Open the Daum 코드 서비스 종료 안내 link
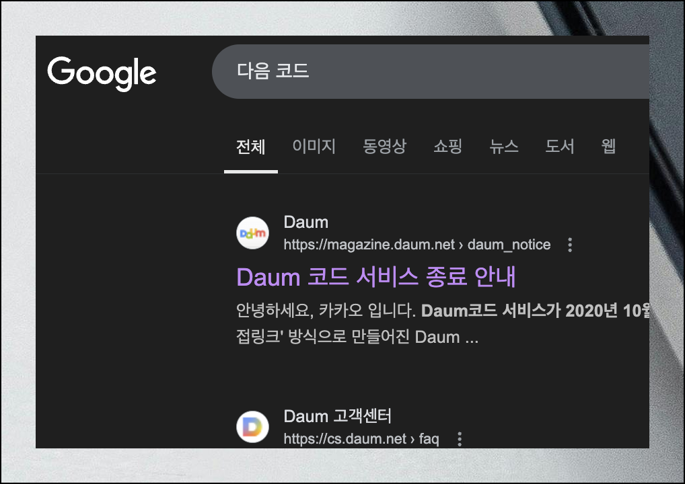685x484 pixels. (x=376, y=277)
